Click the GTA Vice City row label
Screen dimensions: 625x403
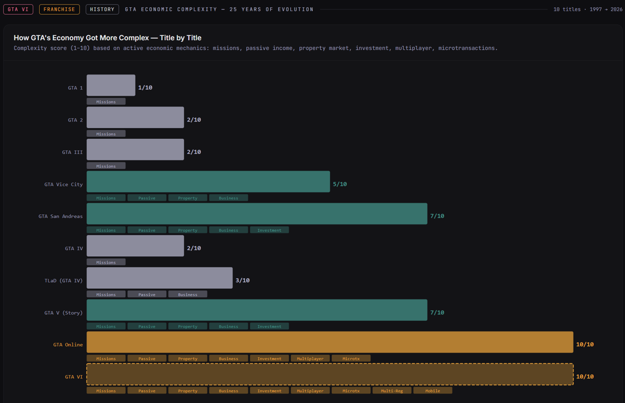(63, 184)
